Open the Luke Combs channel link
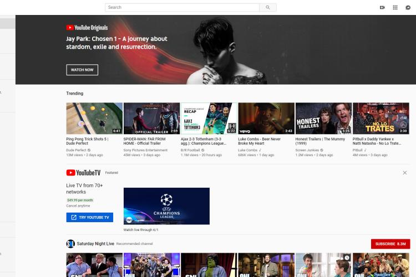 pyautogui.click(x=248, y=150)
